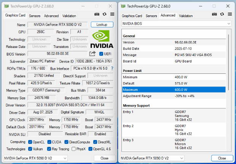This screenshot has width=236, height=164.
Task: Open GPU selector dropdown in right window
Action: coord(152,158)
